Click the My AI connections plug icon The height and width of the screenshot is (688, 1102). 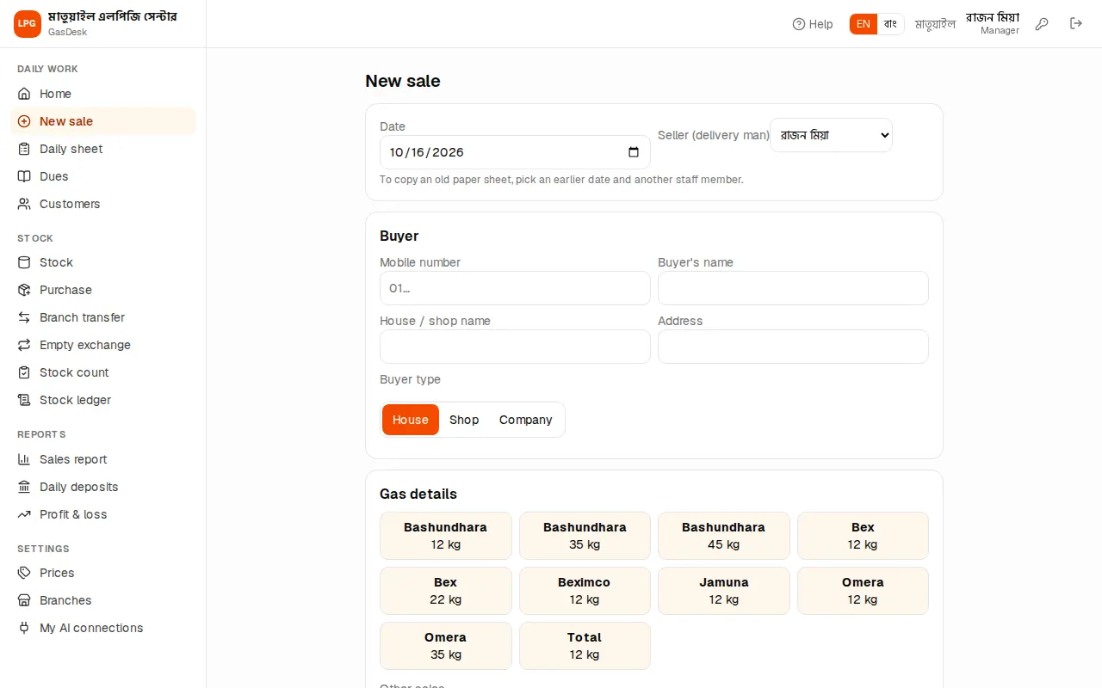[x=24, y=628]
